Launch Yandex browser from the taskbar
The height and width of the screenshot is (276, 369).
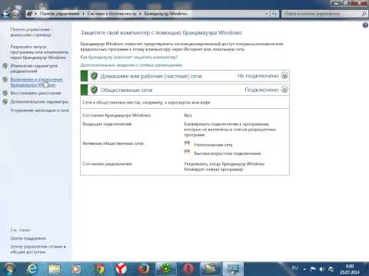pyautogui.click(x=121, y=269)
